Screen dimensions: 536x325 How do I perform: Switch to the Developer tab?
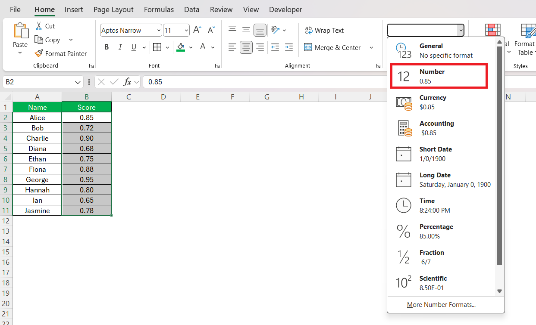pos(285,9)
